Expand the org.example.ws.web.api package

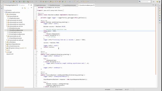[7, 40]
